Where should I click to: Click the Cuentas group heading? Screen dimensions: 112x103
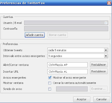point(8,17)
